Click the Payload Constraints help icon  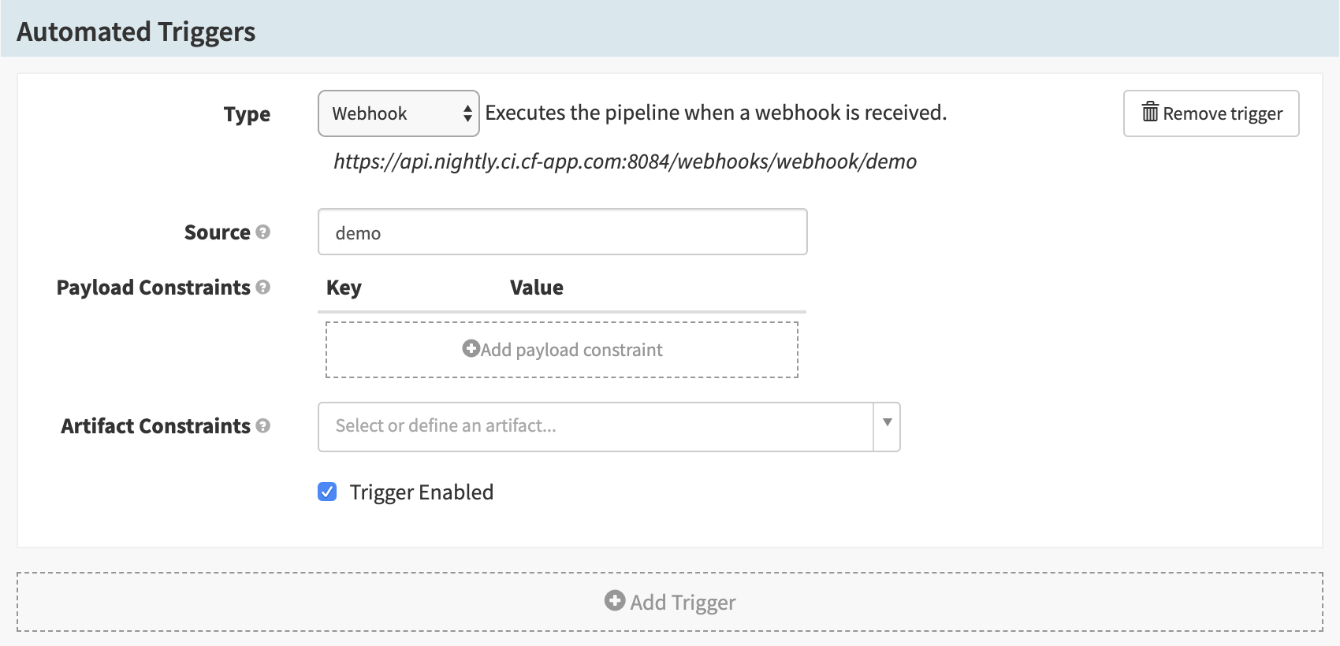pos(263,288)
